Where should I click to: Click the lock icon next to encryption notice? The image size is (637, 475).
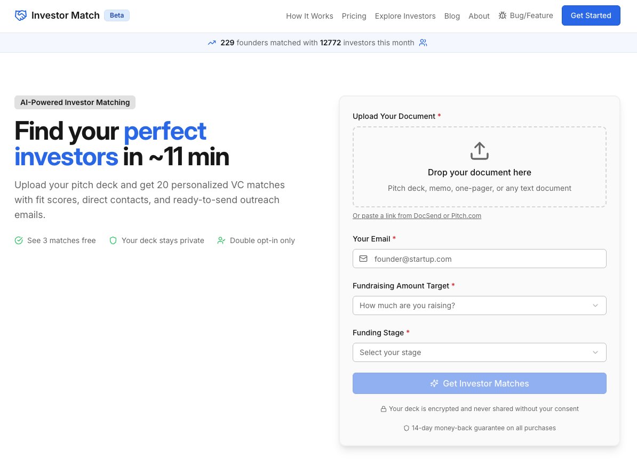point(383,409)
